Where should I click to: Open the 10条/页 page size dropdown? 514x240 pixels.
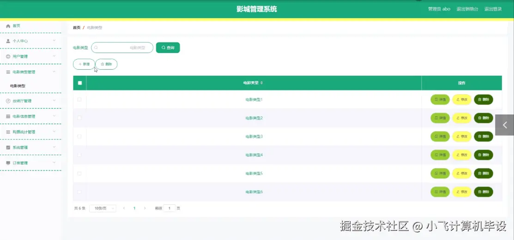[103, 208]
